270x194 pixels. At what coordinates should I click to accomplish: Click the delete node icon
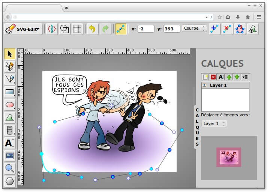[x=227, y=29]
